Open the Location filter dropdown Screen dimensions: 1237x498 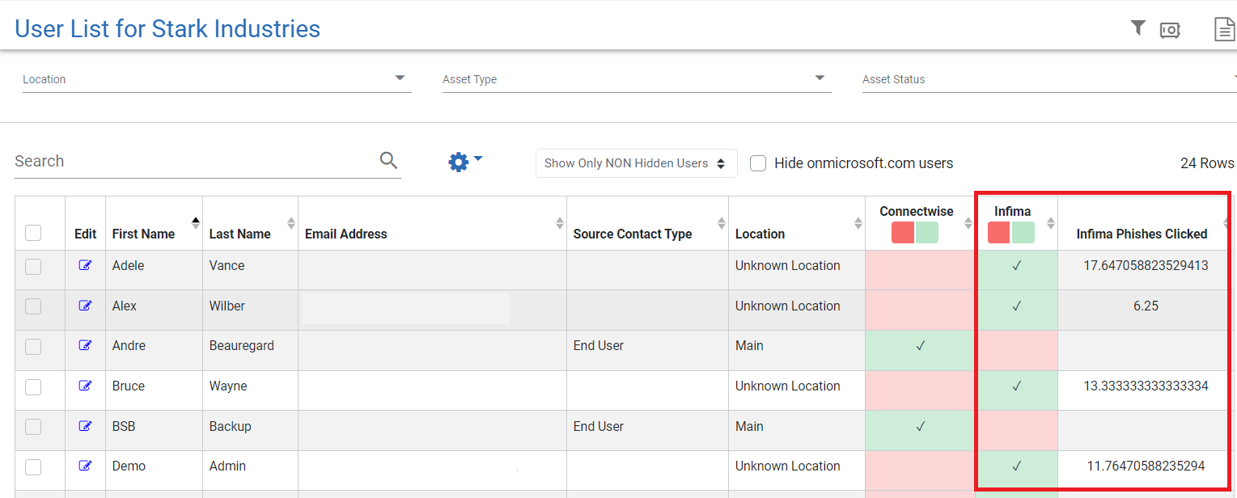[x=217, y=79]
